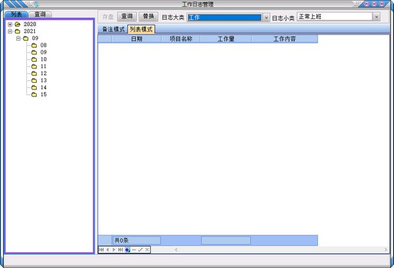Expand the 2020 tree node
The height and width of the screenshot is (268, 394).
click(10, 24)
